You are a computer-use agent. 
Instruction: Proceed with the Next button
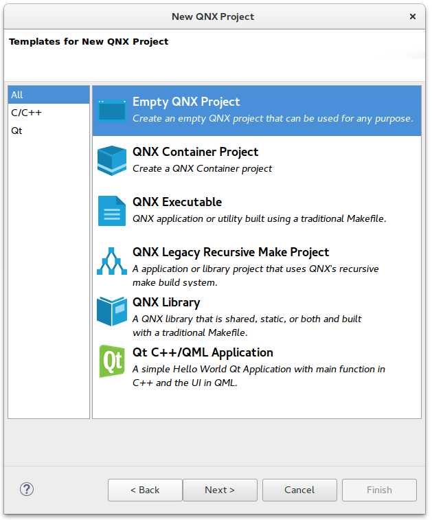(x=220, y=490)
